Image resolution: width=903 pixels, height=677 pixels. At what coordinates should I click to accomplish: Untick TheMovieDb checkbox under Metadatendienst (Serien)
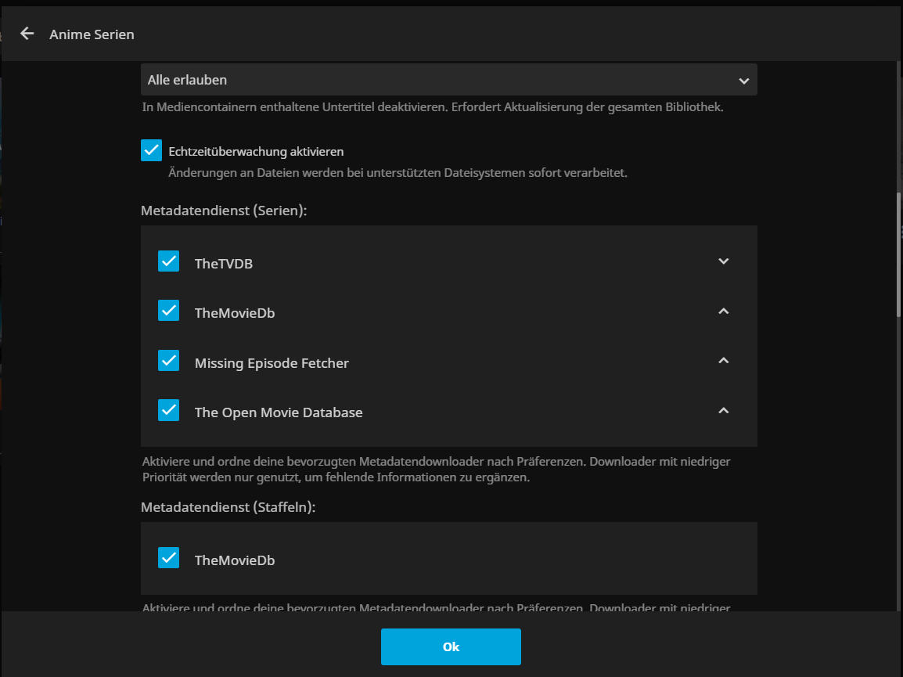169,311
